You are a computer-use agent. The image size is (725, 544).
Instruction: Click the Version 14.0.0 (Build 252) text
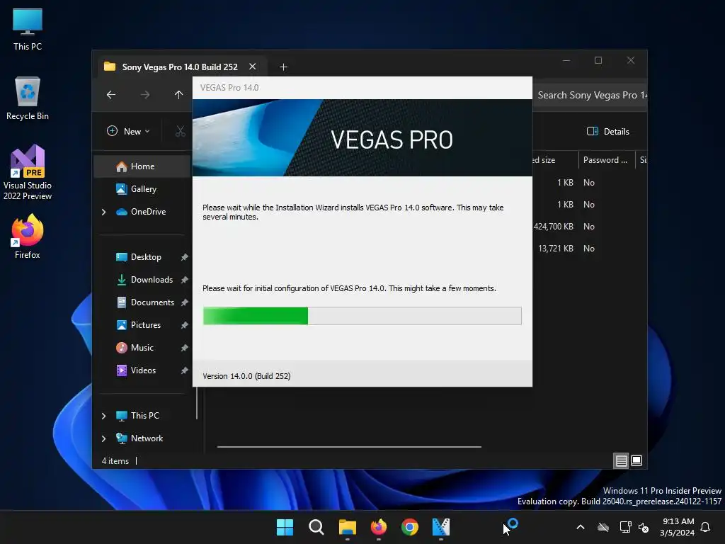246,376
